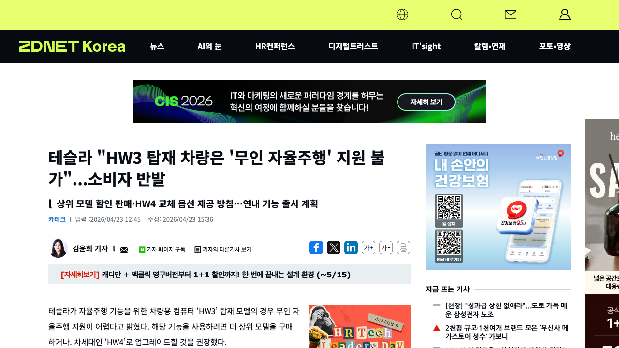Viewport: 619px width, 348px height.
Task: Open the 포토•영상 menu
Action: 555,46
